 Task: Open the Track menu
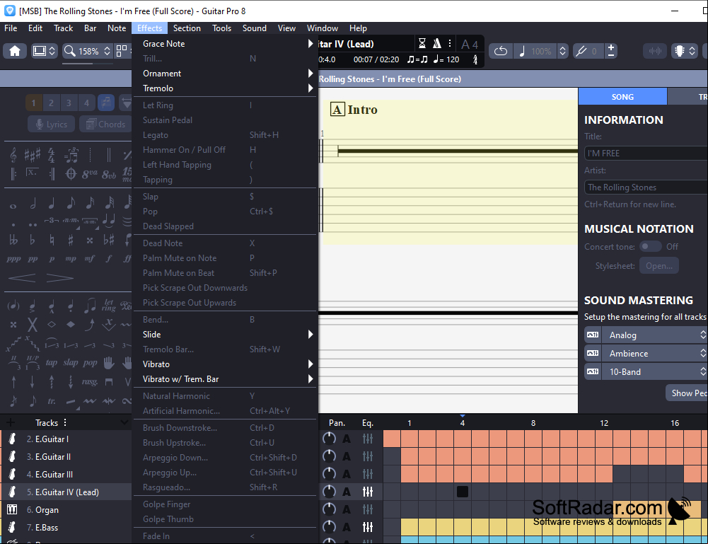pos(63,28)
